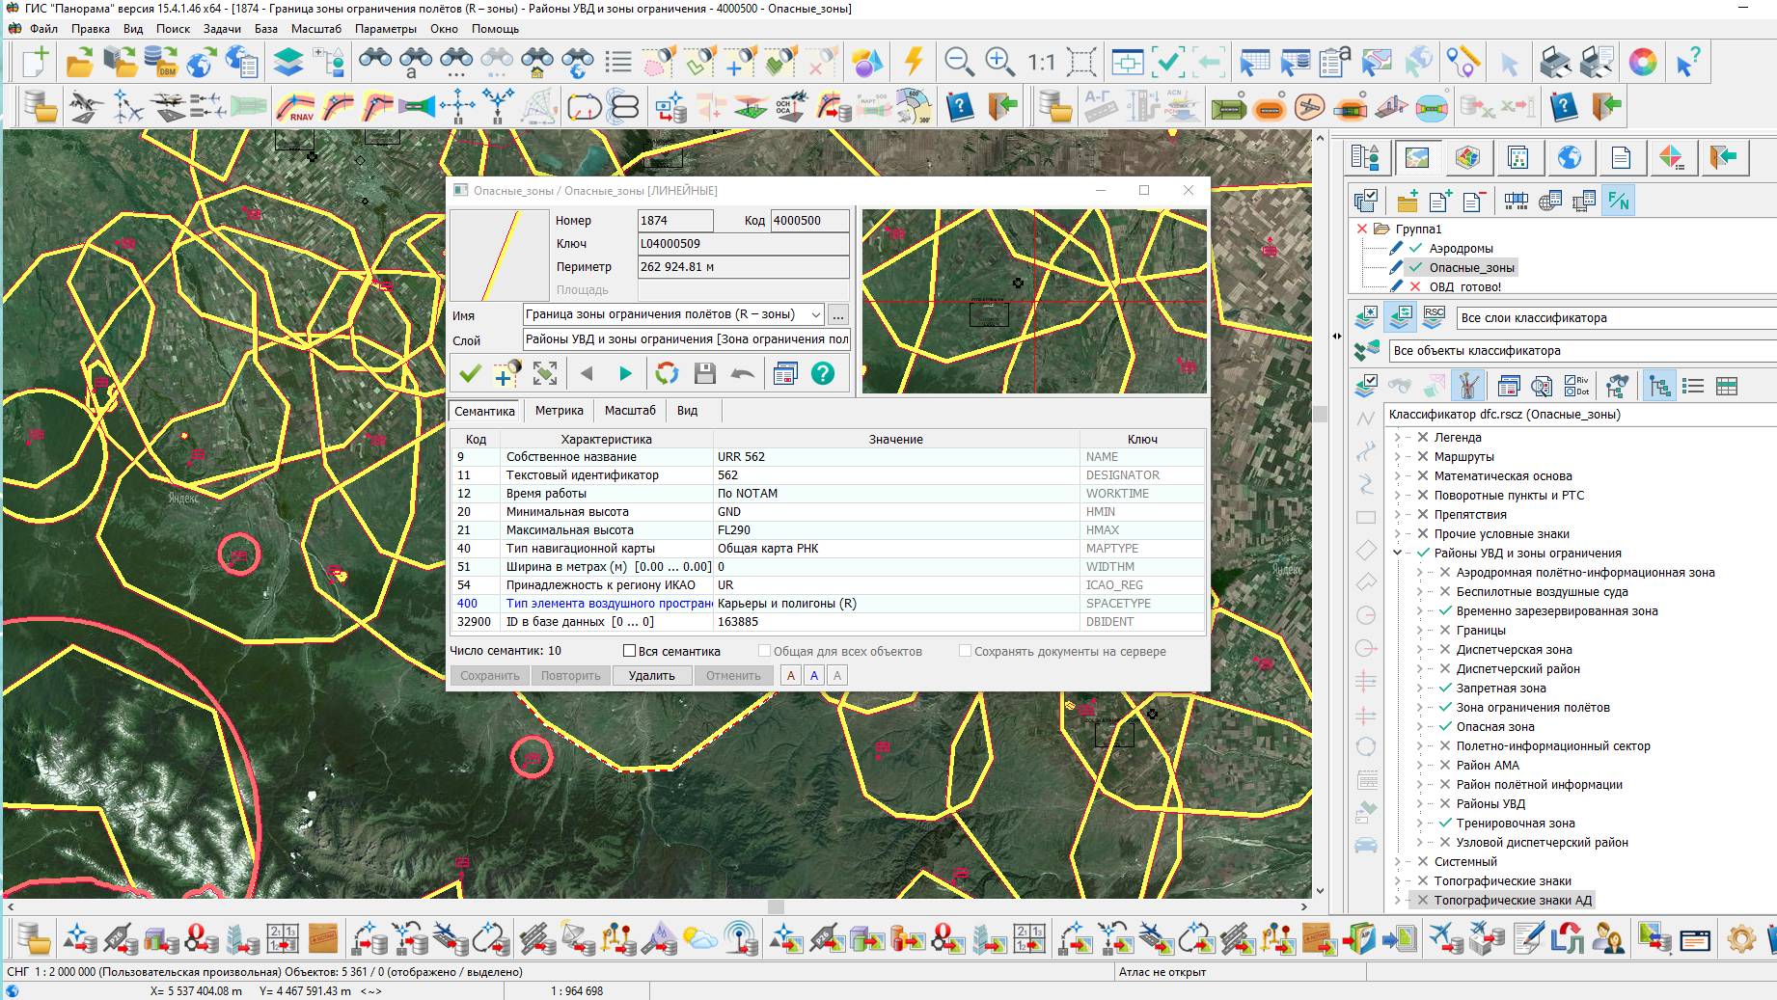1777x1000 pixels.
Task: Click the lightning bolt toolbar icon
Action: click(913, 63)
